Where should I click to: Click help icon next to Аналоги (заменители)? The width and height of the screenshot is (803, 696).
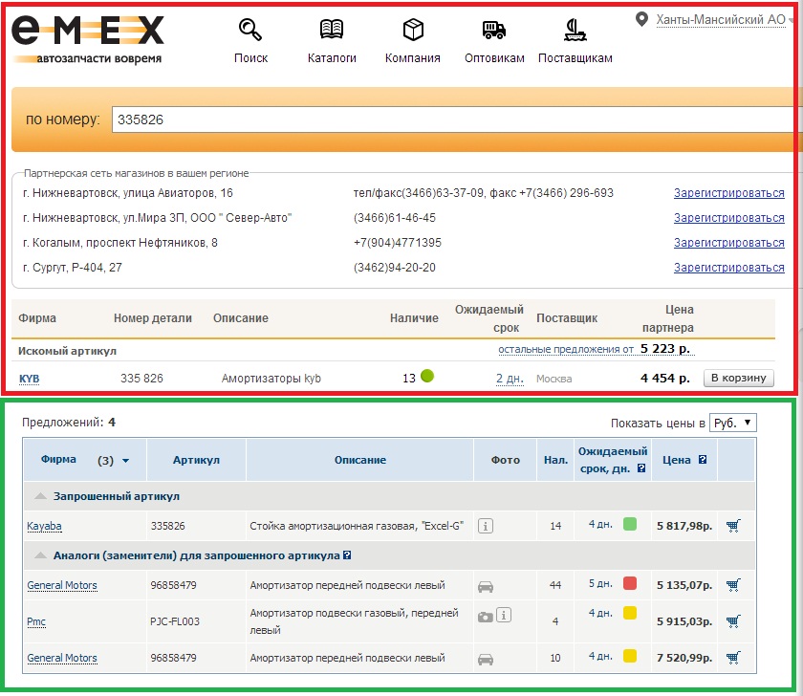point(347,555)
